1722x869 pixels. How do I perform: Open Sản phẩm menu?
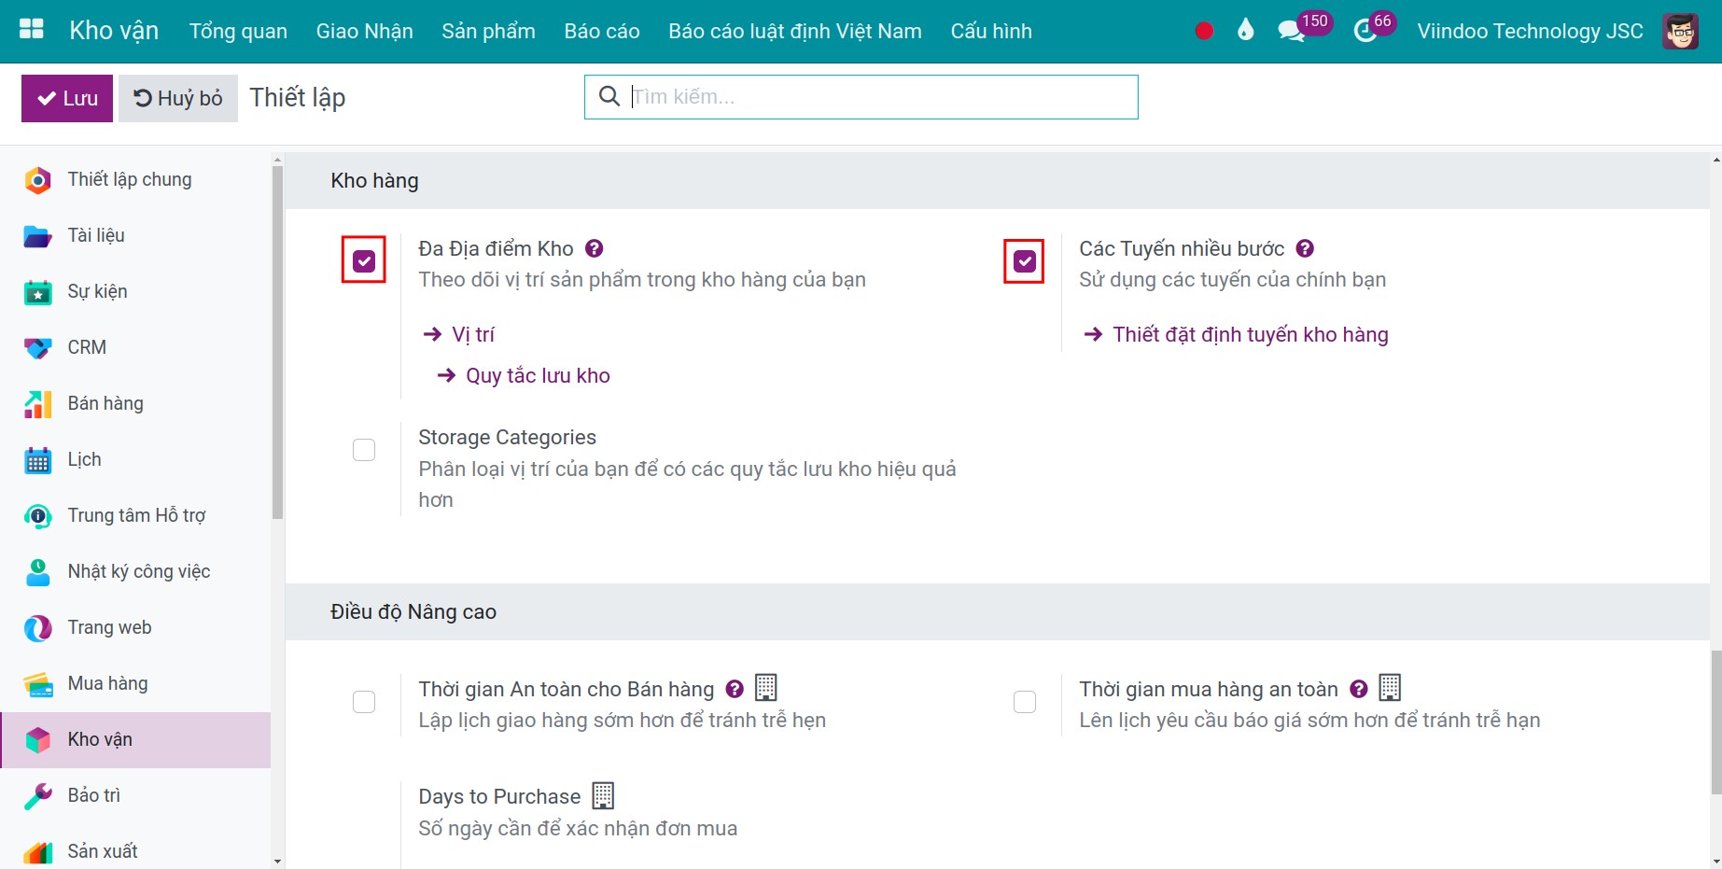tap(489, 31)
